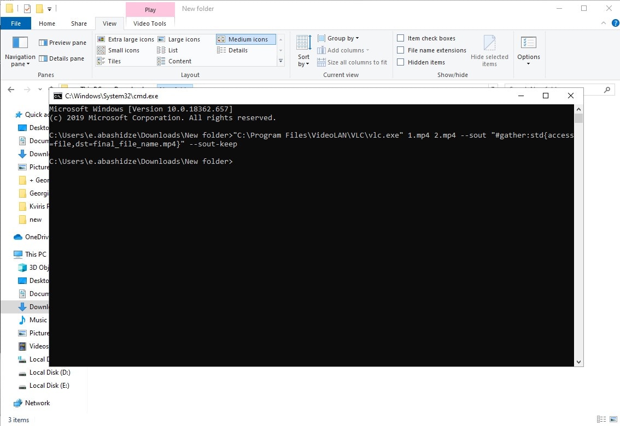Enable File name extensions checkbox
The width and height of the screenshot is (620, 426).
point(401,50)
